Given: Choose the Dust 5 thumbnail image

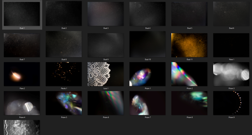Looking at the screenshot, I should [x=189, y=14].
